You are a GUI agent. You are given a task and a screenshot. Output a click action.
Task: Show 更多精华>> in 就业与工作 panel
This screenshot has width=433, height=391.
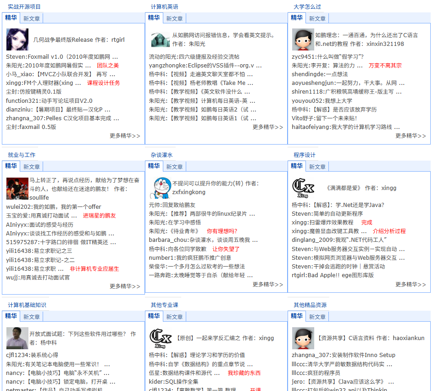coord(125,286)
